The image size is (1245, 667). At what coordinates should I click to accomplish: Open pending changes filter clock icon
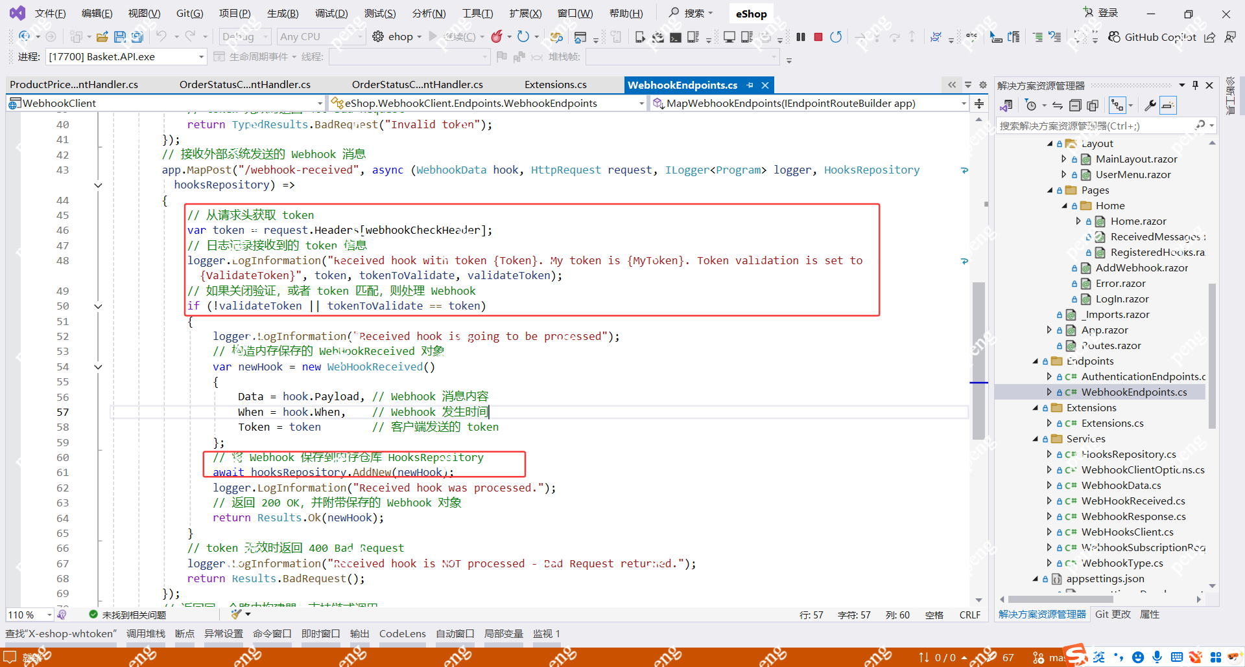[1031, 105]
